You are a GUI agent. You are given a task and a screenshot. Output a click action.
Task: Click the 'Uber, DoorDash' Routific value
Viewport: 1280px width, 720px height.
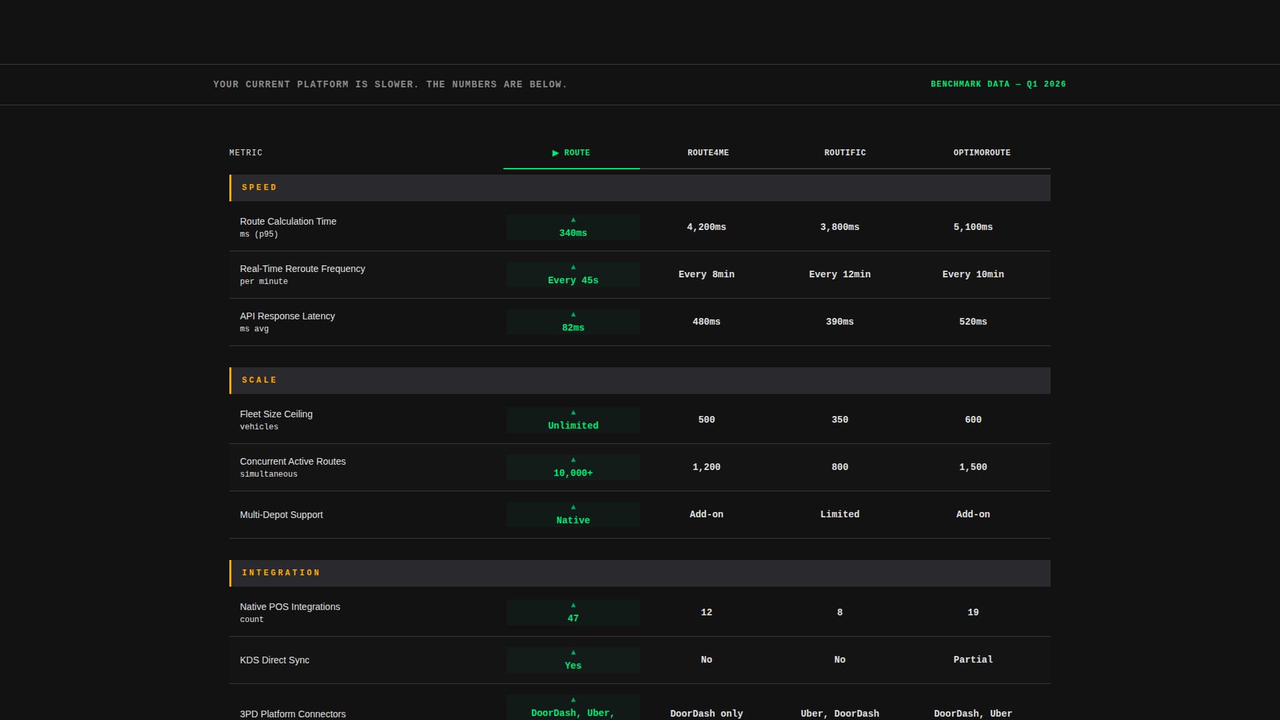click(x=840, y=714)
